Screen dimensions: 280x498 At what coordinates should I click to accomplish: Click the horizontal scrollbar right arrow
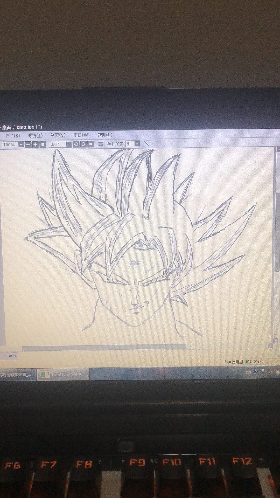point(270,346)
